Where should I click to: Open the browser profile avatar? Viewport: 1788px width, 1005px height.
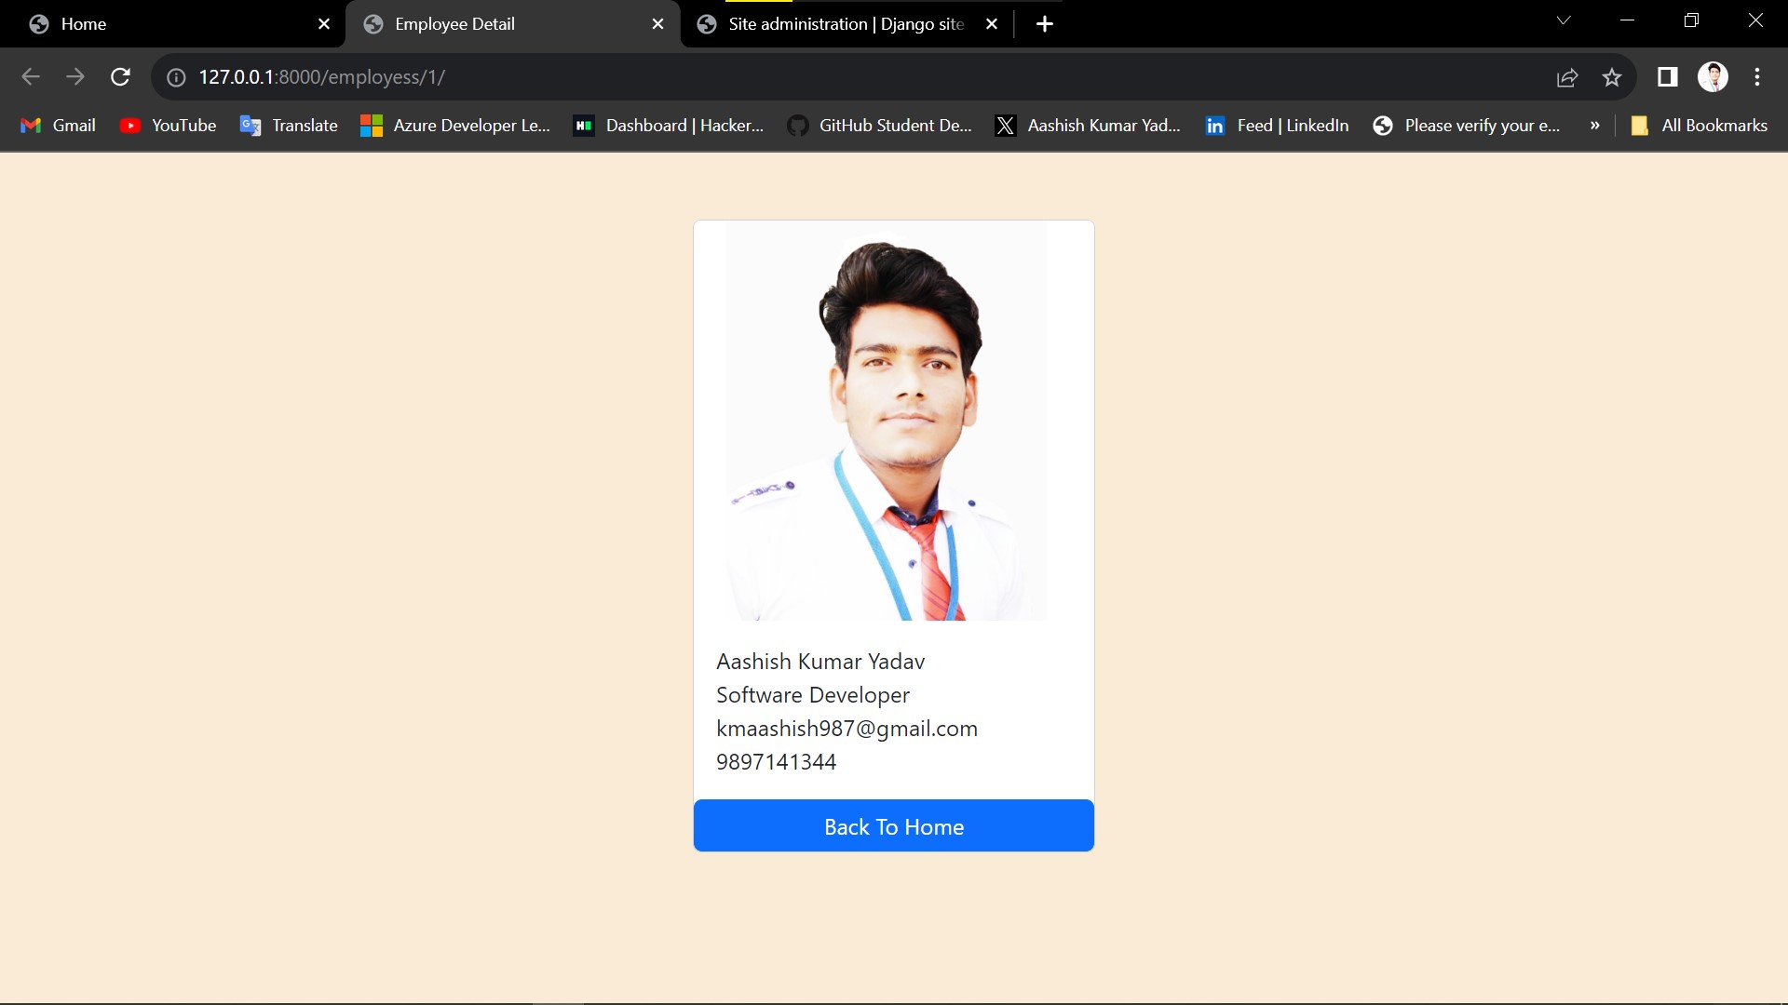click(1714, 77)
